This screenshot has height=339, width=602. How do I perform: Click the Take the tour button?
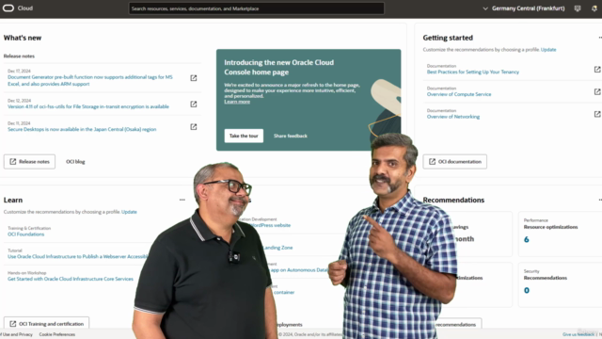point(244,136)
